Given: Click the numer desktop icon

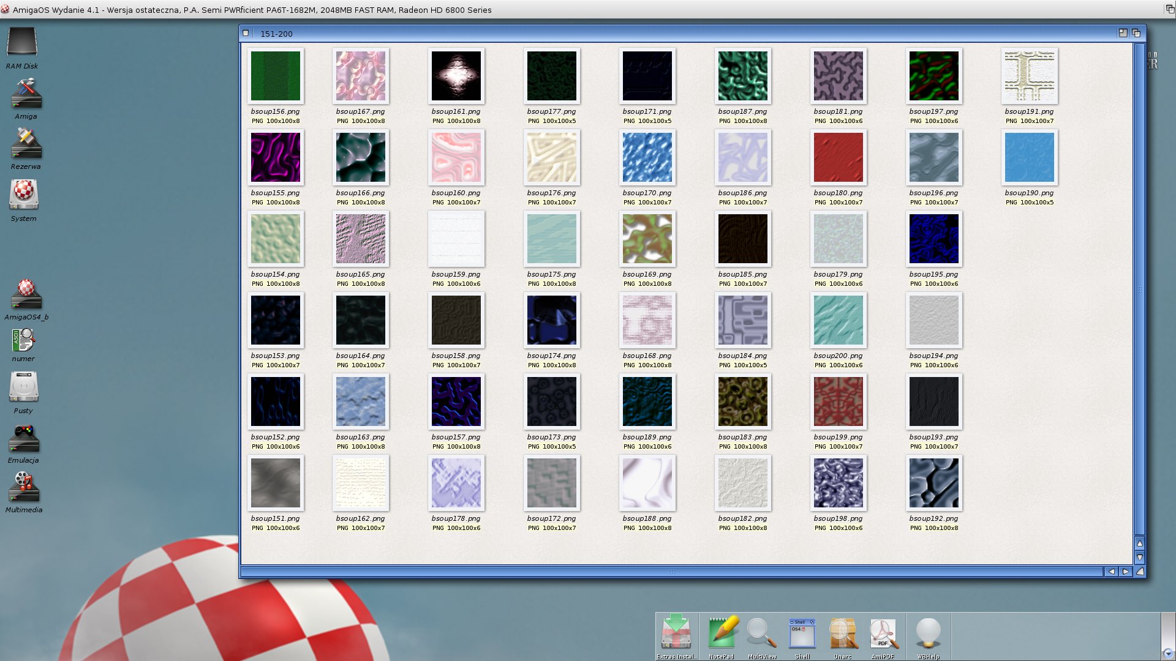Looking at the screenshot, I should pos(23,340).
